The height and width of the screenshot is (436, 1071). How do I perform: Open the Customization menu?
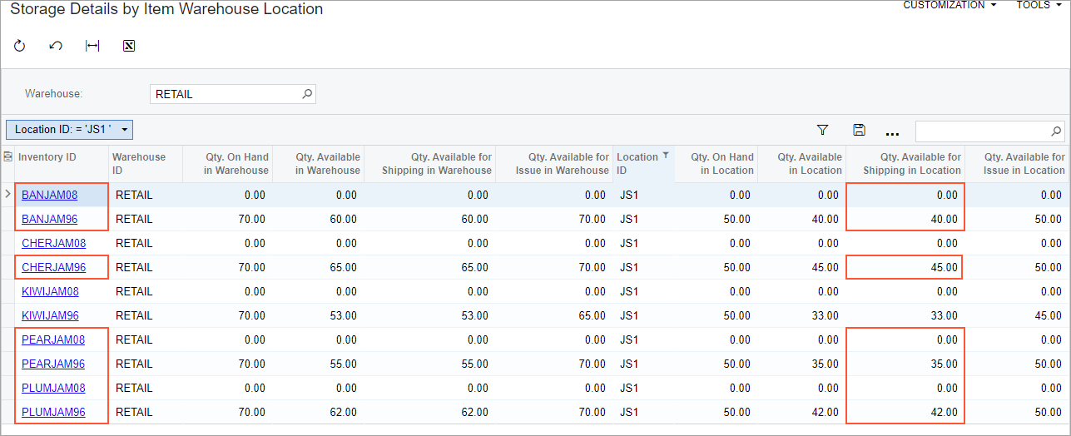950,6
